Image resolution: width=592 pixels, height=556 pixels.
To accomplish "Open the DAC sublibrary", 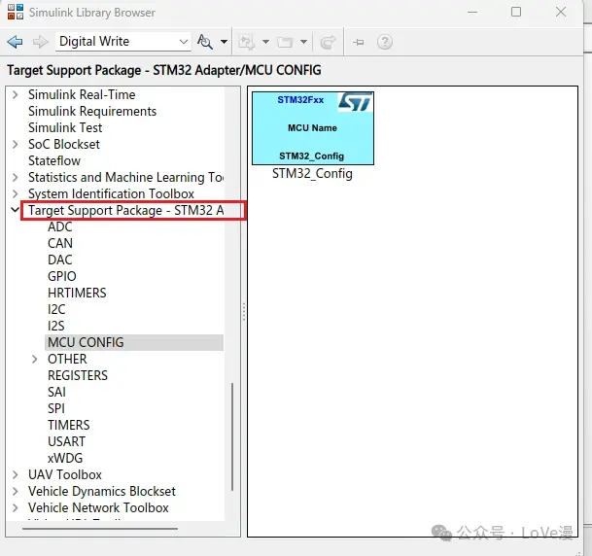I will [60, 260].
